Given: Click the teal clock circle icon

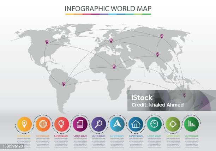Looking at the screenshot, I should click(x=154, y=124).
